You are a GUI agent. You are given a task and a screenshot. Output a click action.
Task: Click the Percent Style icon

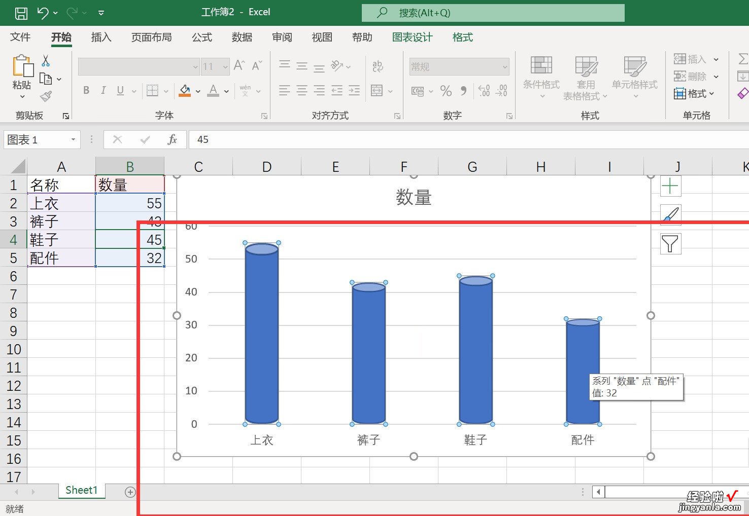pyautogui.click(x=446, y=91)
